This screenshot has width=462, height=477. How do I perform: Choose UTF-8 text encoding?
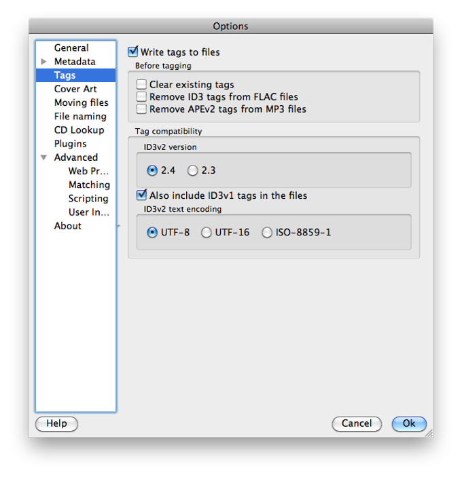(x=152, y=233)
